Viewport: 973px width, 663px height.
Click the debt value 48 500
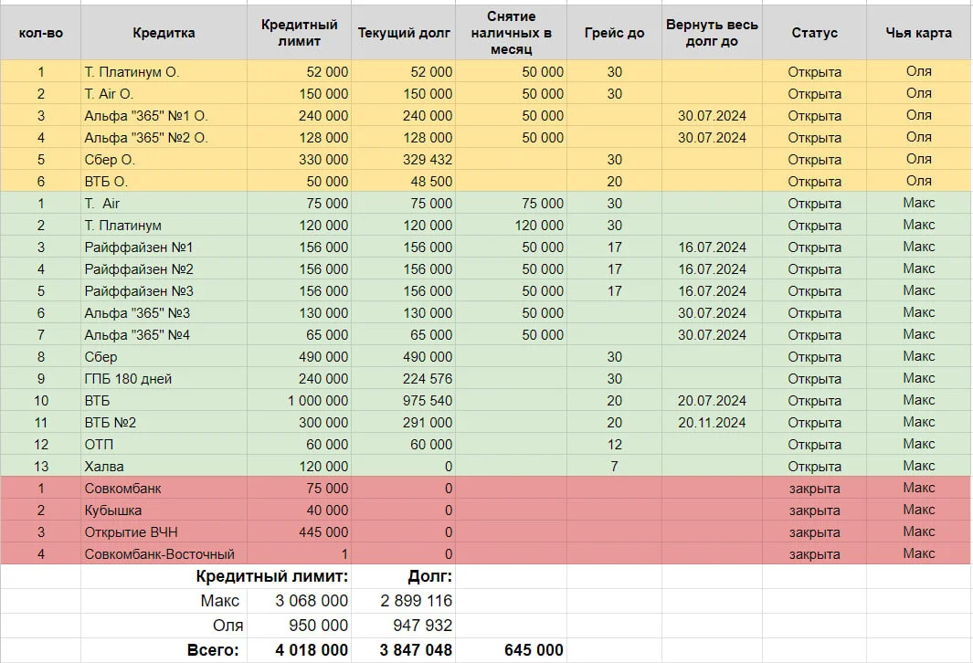pyautogui.click(x=403, y=181)
